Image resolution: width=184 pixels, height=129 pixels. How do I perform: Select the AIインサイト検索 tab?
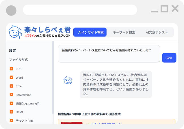click(x=91, y=33)
